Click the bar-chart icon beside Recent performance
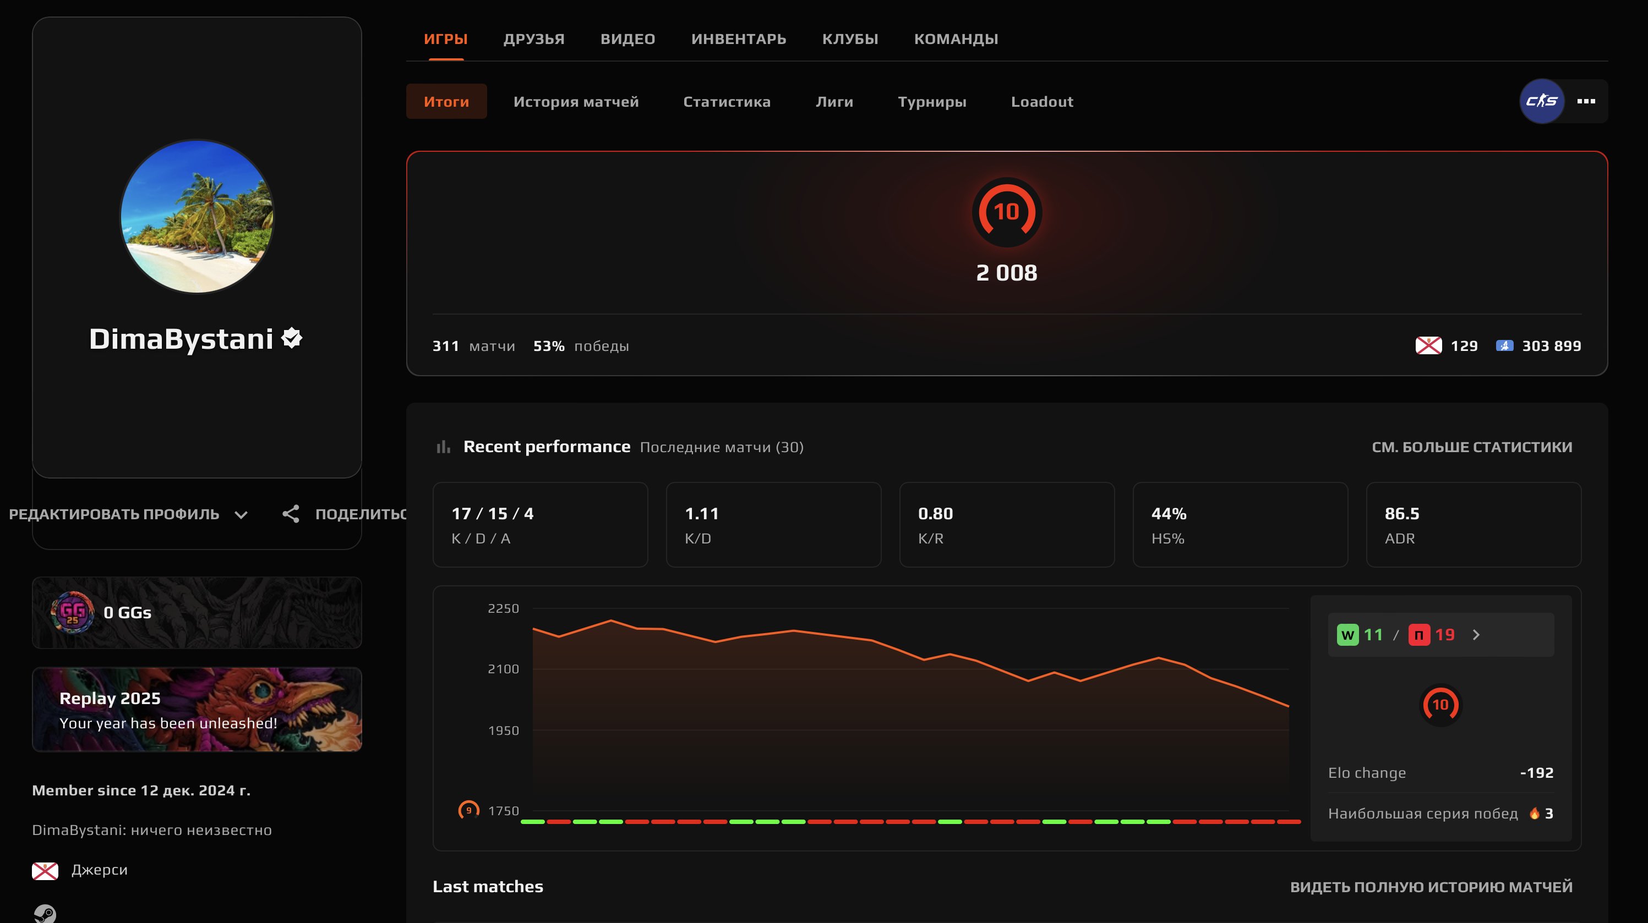The image size is (1648, 923). point(443,447)
